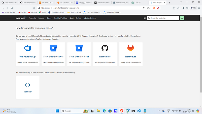Screen dimensions: 202x114
Task: Click the Bitbucket Cloud logo icon
Action: pos(79,48)
